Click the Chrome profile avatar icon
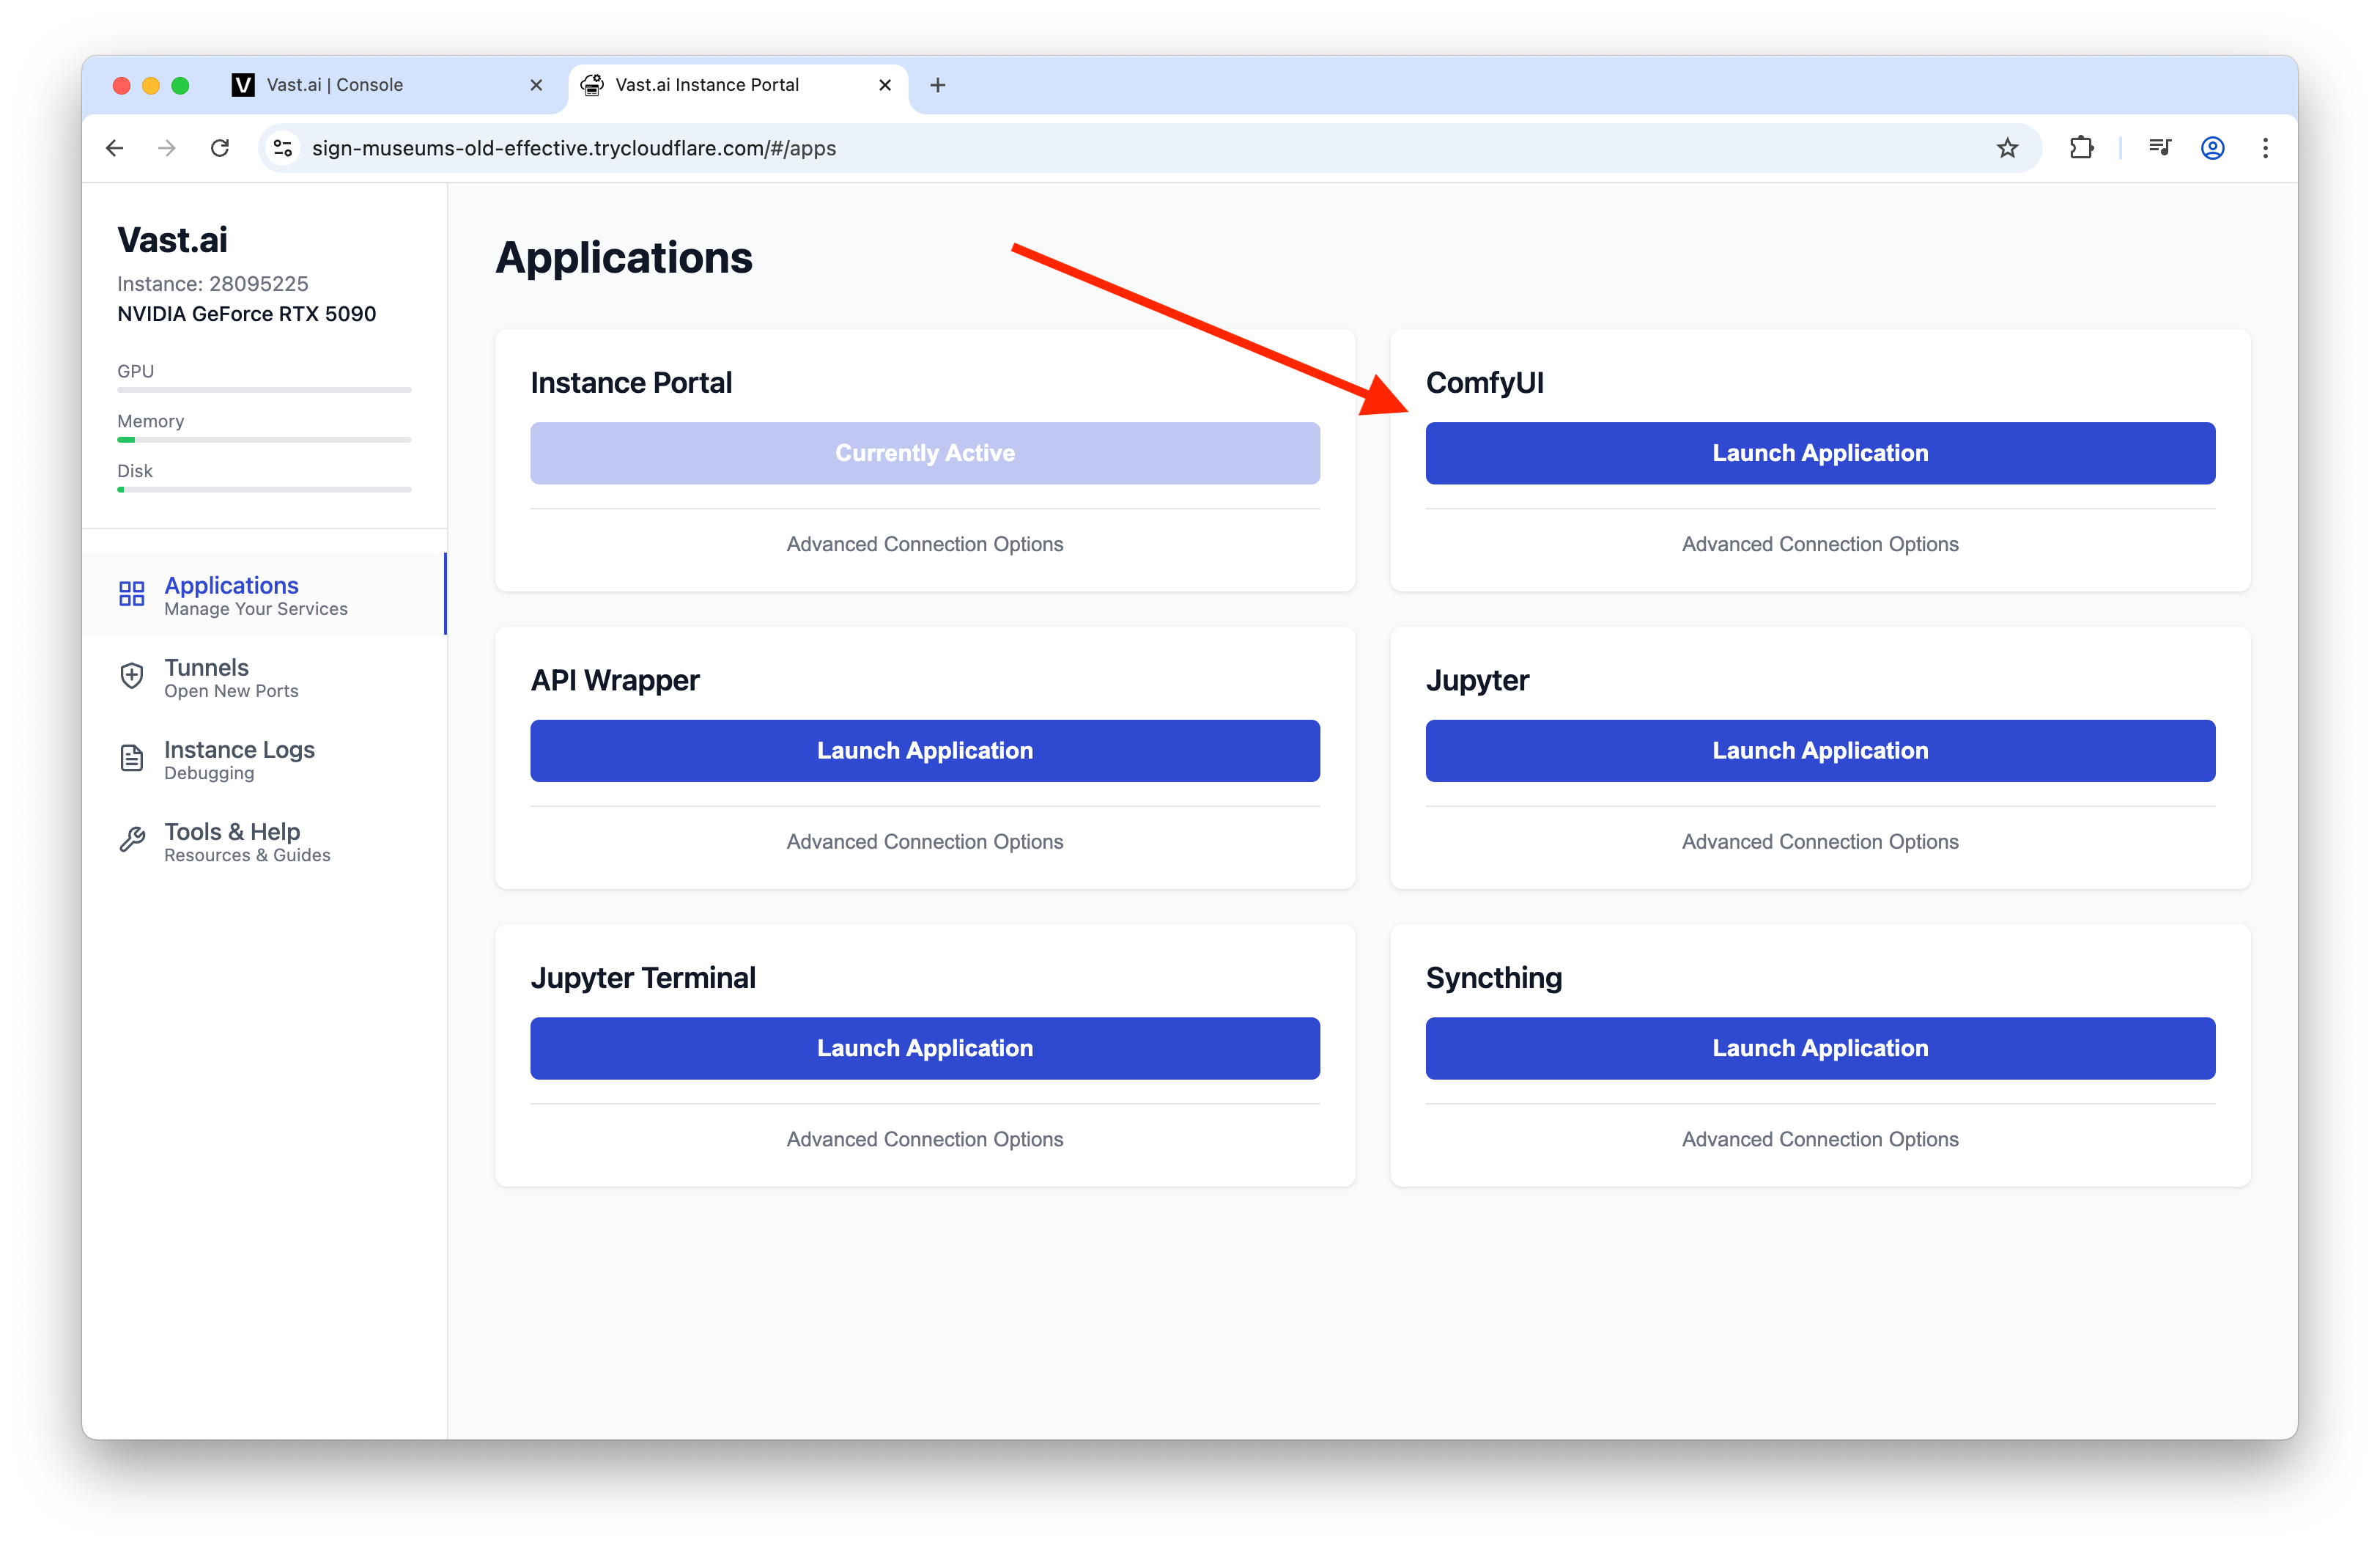2380x1548 pixels. click(2212, 148)
